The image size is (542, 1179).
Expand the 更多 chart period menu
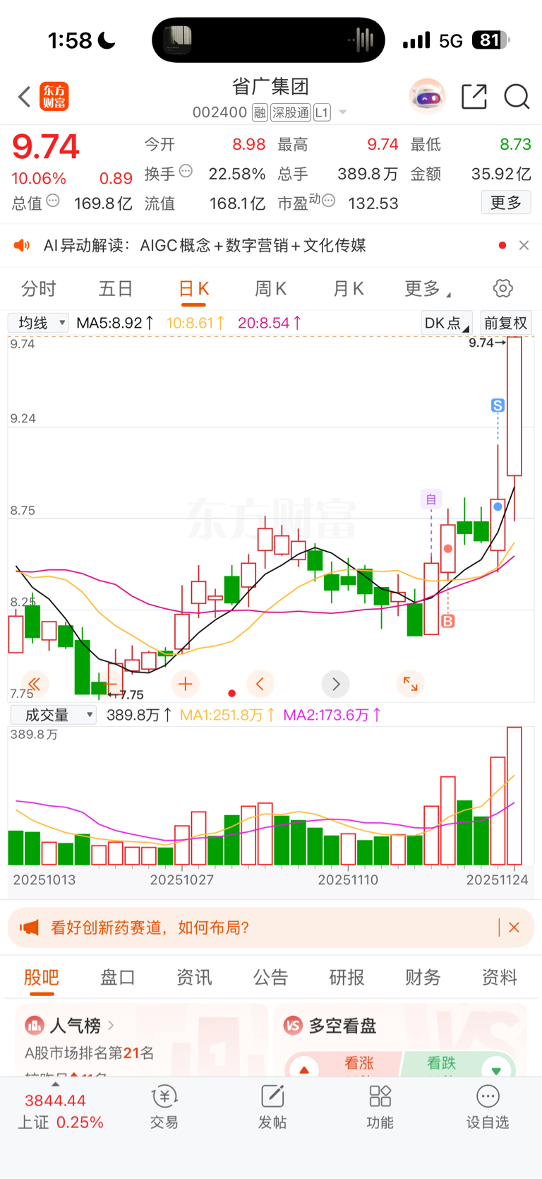click(428, 289)
